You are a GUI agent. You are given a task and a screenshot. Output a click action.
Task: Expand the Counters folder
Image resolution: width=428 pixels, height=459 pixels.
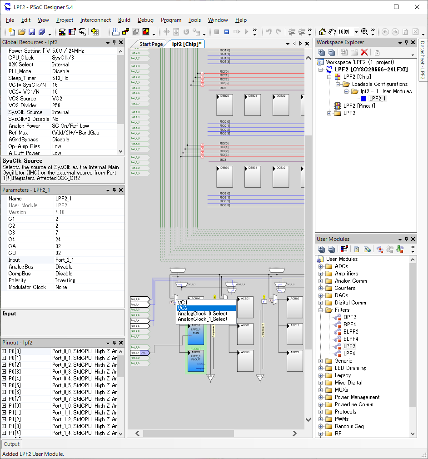click(x=321, y=288)
